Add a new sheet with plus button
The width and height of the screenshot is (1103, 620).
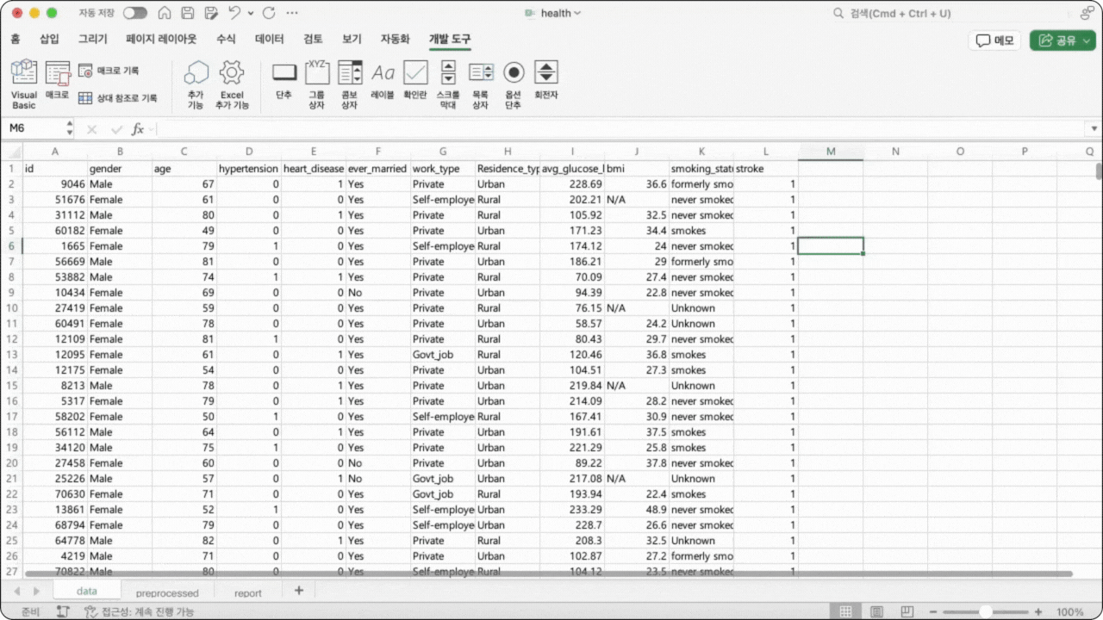pos(299,591)
